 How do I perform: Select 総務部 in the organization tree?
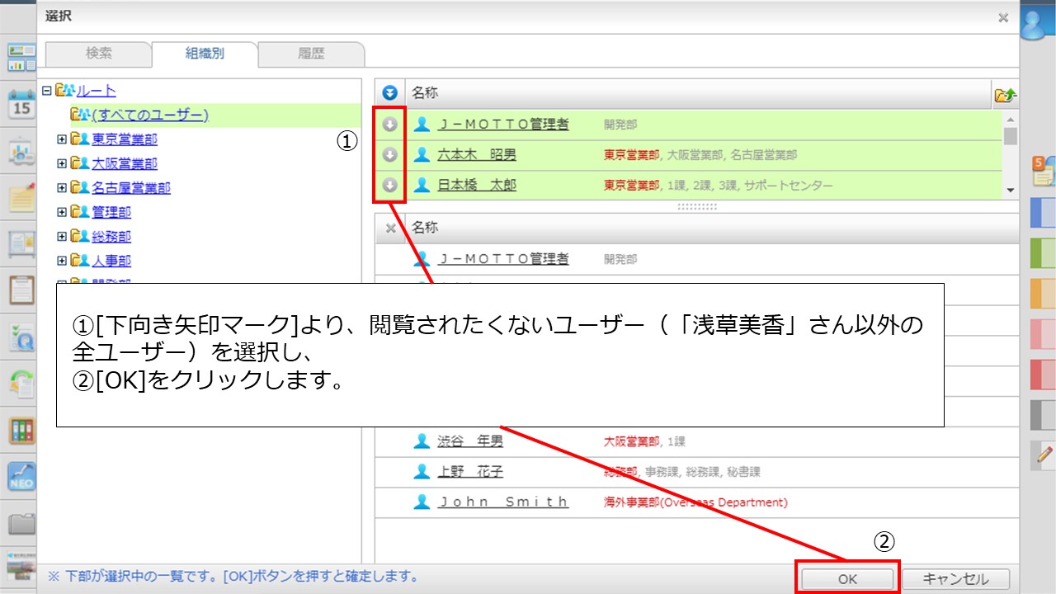coord(111,237)
